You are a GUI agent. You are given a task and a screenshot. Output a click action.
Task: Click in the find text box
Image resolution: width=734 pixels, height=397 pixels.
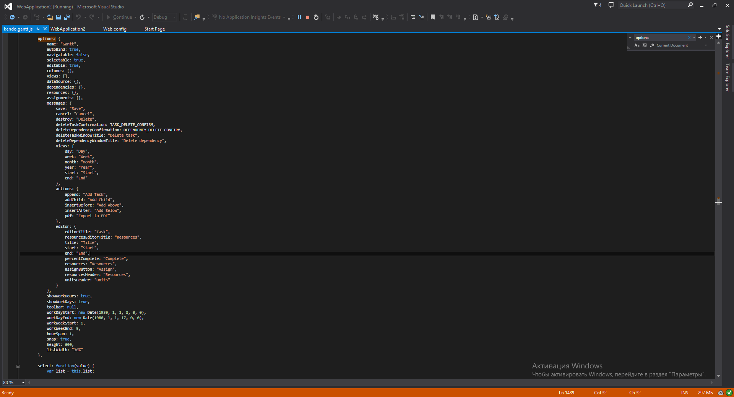(661, 37)
